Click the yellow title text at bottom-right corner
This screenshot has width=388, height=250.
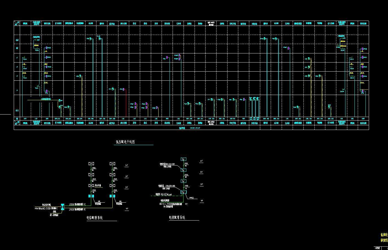[384, 237]
